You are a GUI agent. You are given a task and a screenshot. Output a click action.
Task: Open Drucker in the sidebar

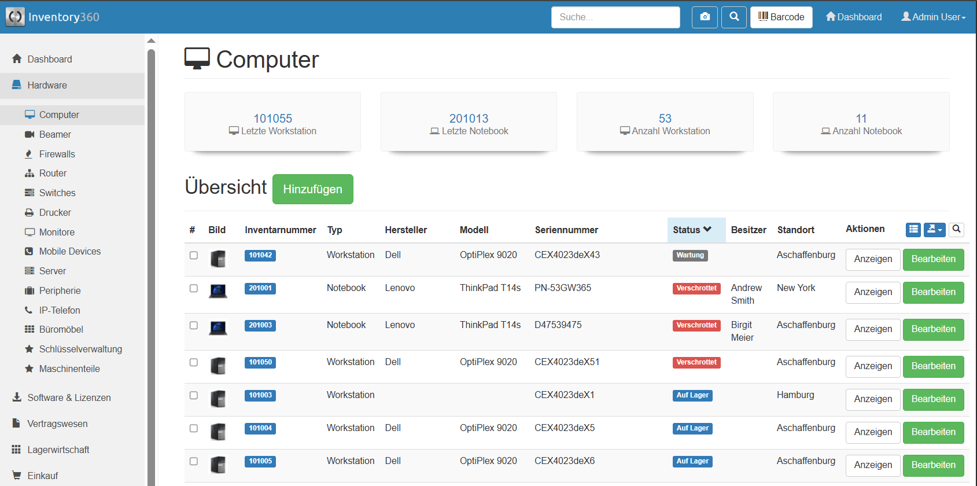[55, 212]
